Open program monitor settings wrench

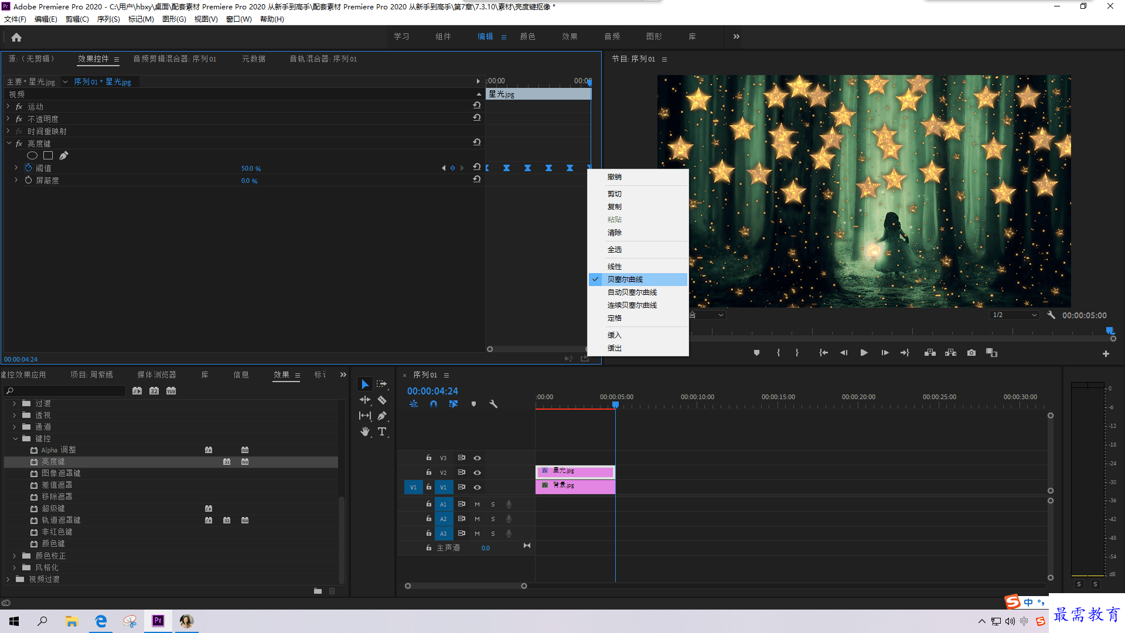point(1051,315)
